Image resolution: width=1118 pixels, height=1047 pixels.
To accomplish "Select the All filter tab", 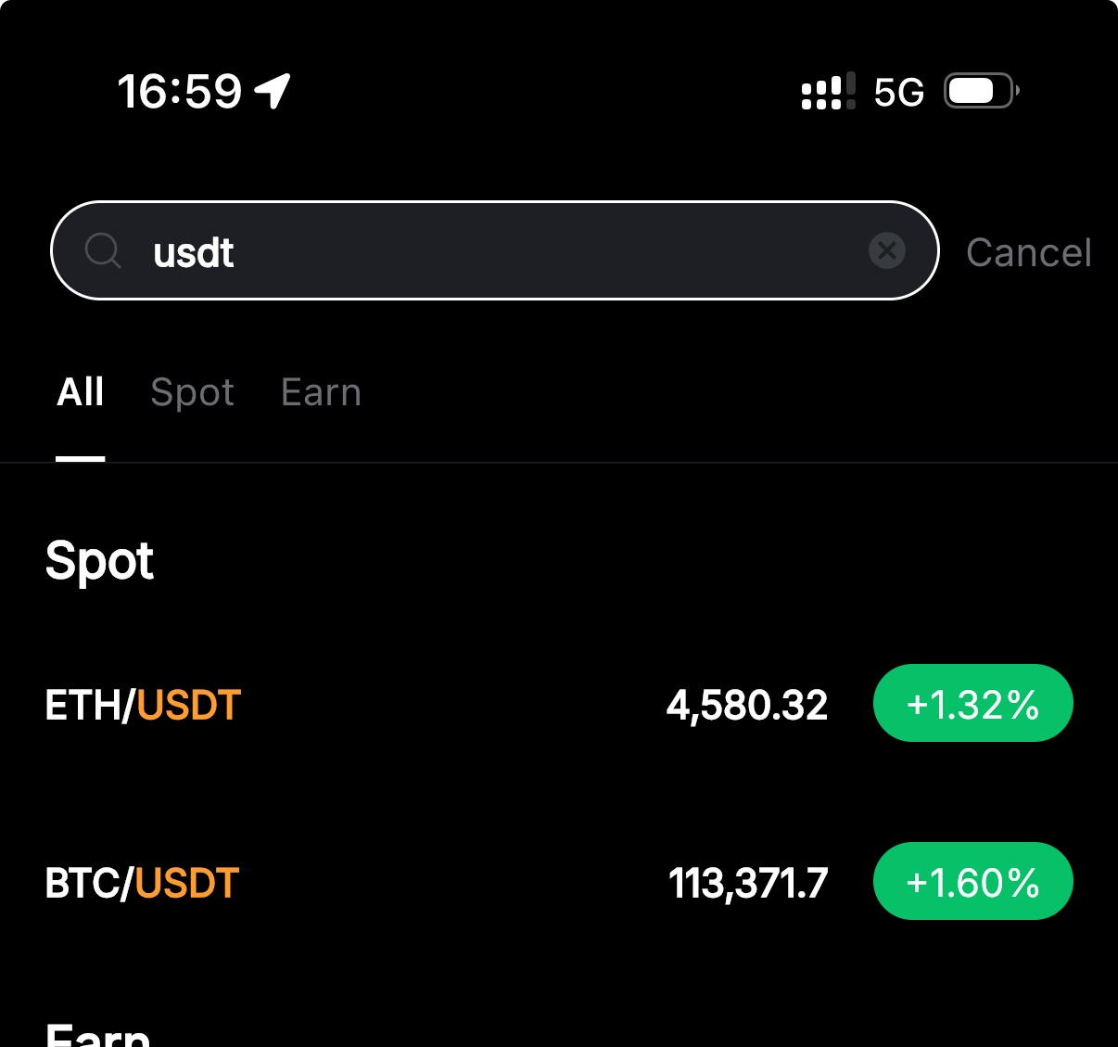I will [x=80, y=391].
